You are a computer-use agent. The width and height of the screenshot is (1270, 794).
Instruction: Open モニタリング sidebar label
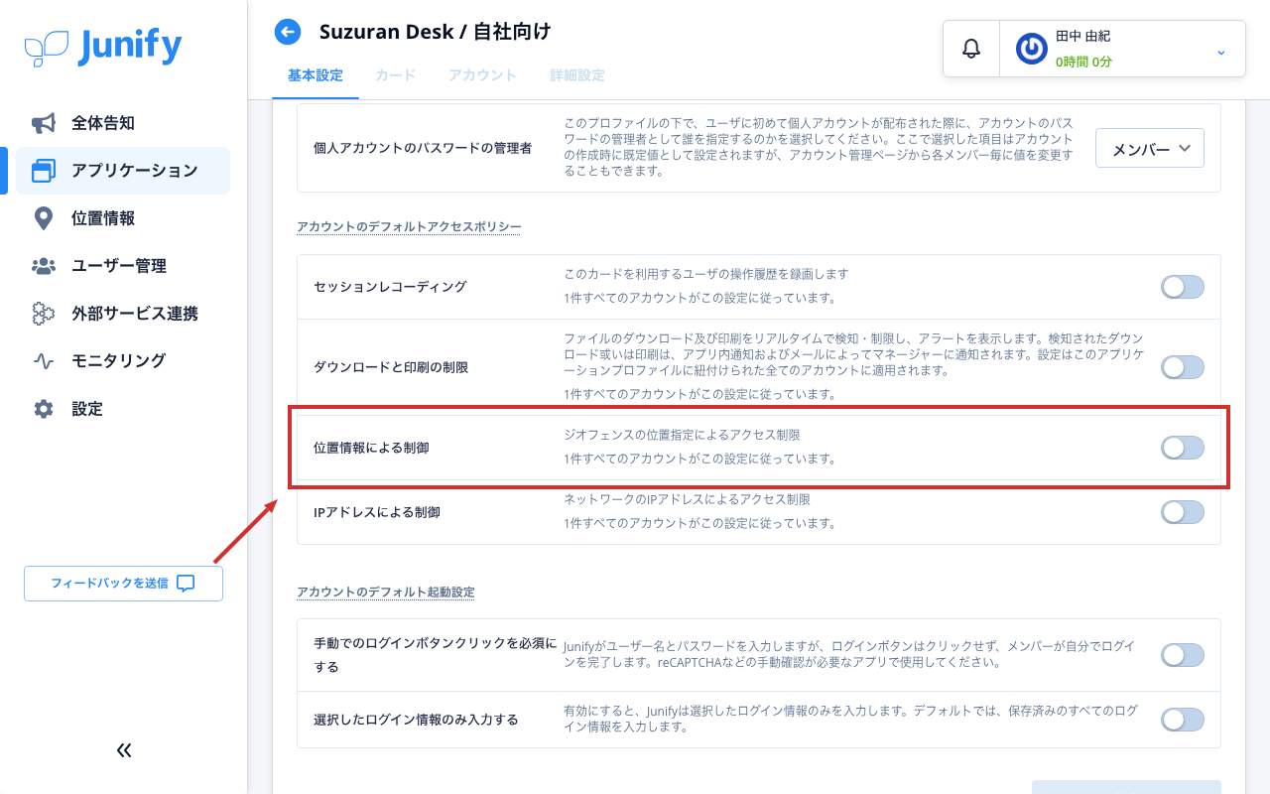click(x=119, y=361)
